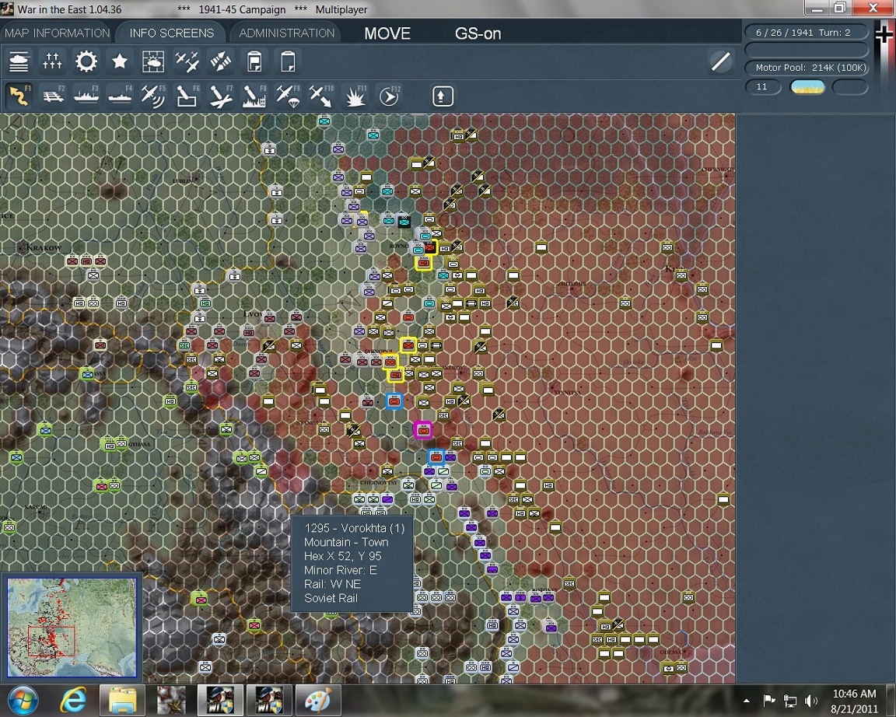Select bomb airfield F7 mode icon
The height and width of the screenshot is (717, 896).
[x=221, y=96]
